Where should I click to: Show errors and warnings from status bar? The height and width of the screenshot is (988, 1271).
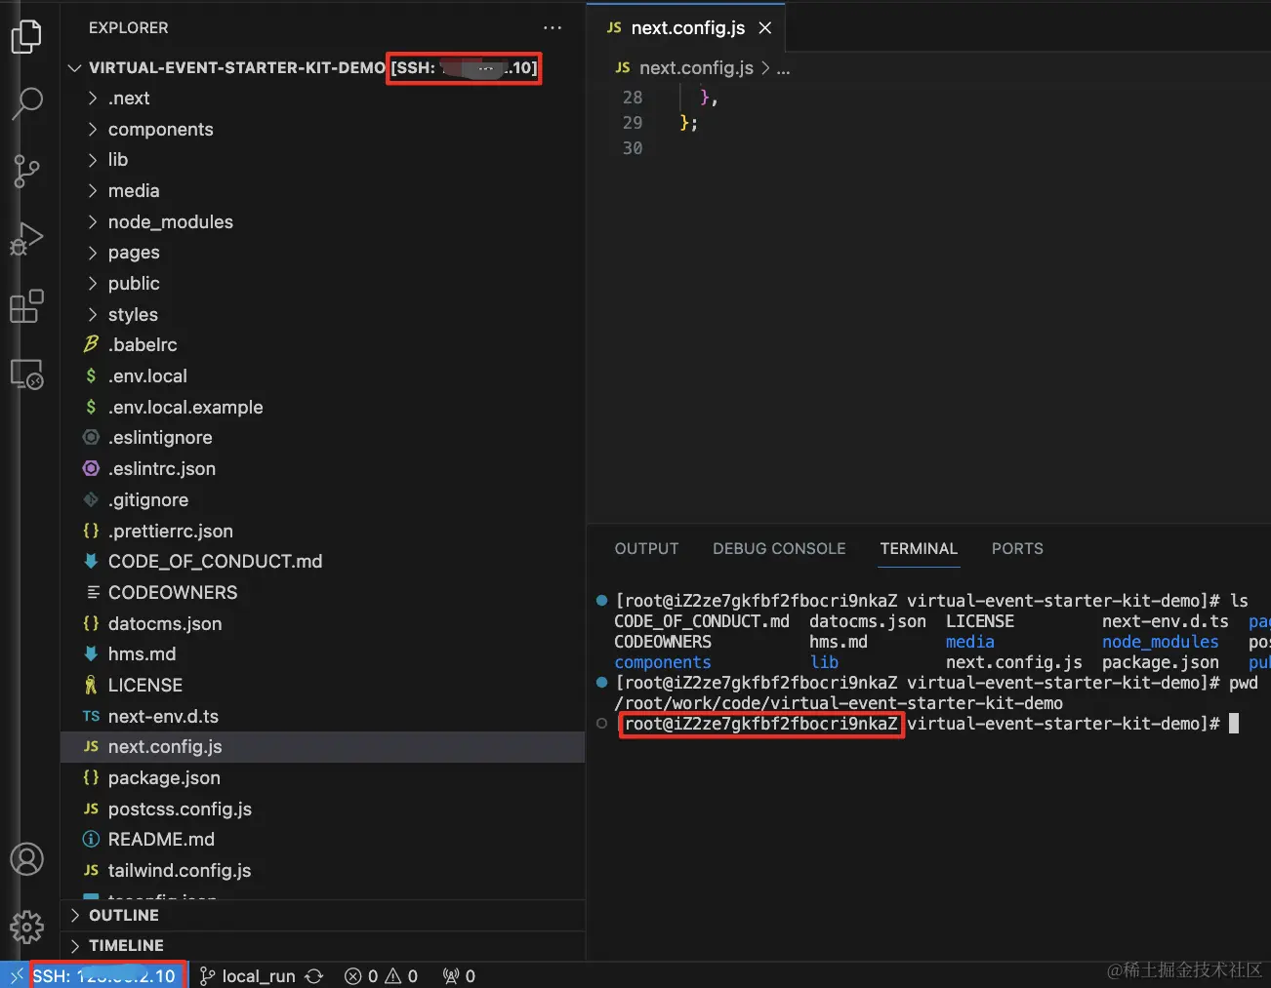point(381,976)
